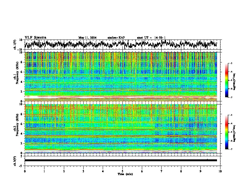Screen dimensions: 248x192
Task: Click the '5' tick on ch.3(V) axis
Action: 22,156
